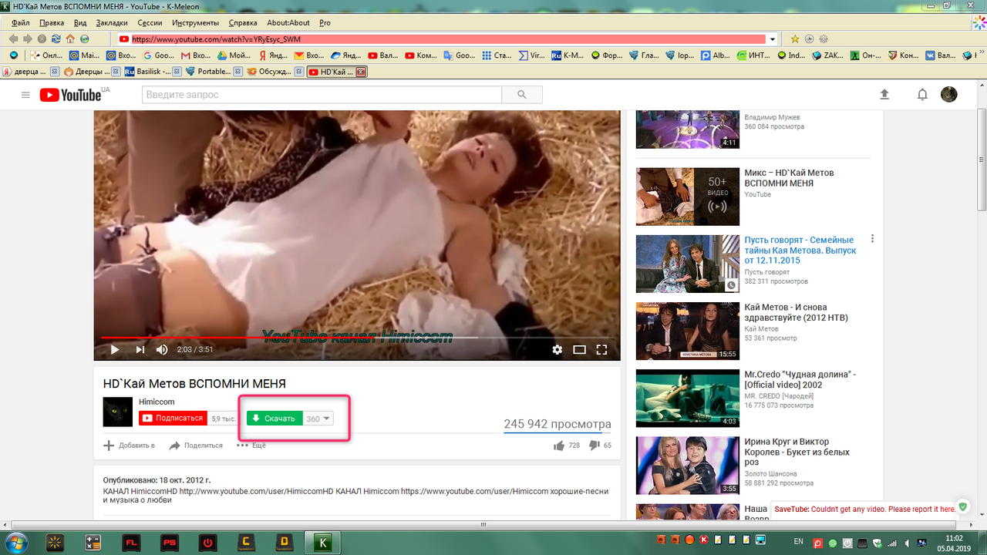987x555 pixels.
Task: Reload the page with the refresh icon
Action: pyautogui.click(x=56, y=39)
